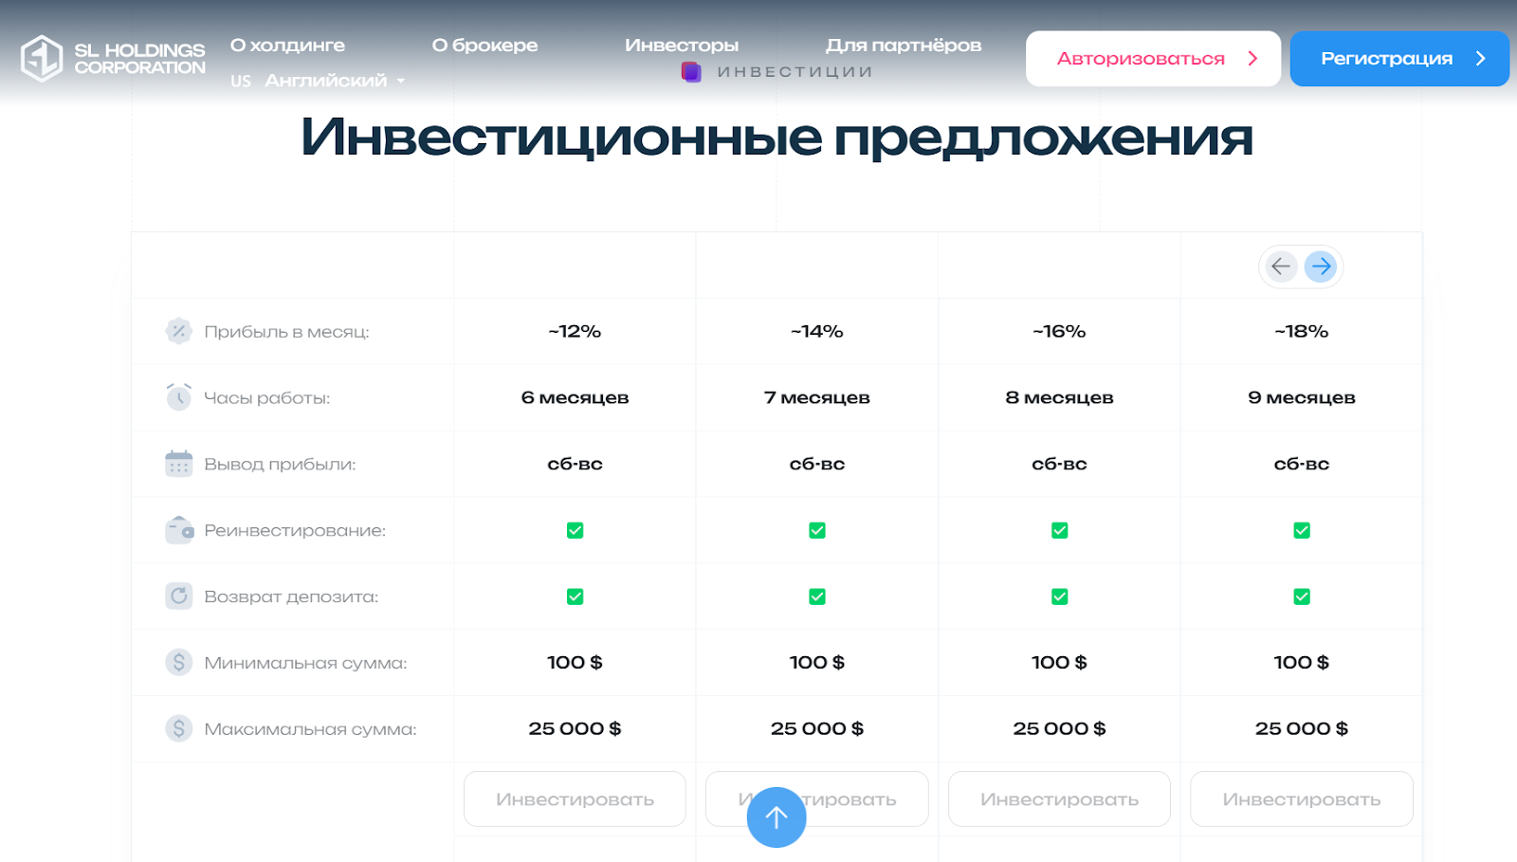Open the Инвесторы menu
Screen dimensions: 1517x862
click(x=681, y=46)
